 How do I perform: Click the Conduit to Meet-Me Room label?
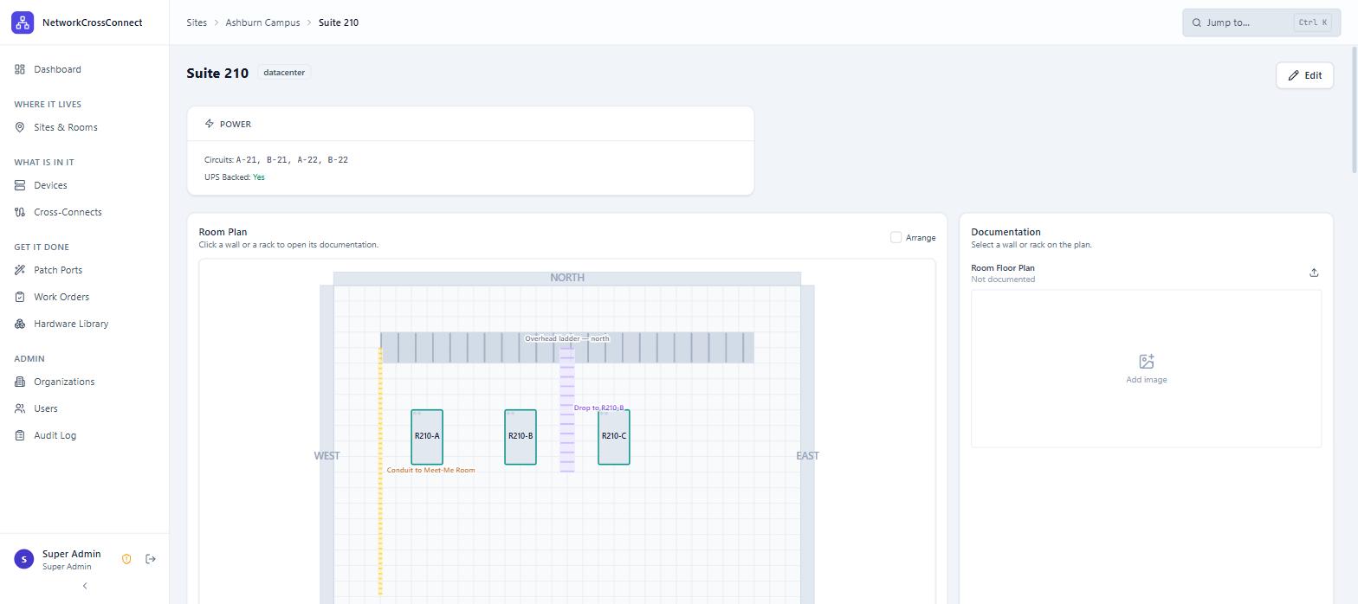coord(430,470)
